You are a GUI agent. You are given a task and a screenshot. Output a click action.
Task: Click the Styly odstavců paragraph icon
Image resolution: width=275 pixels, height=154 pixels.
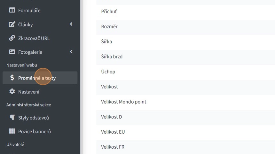12,118
